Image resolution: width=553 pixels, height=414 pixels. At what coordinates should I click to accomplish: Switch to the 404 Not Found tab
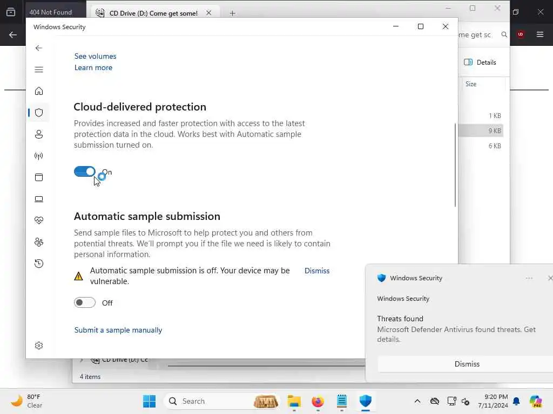pos(51,12)
